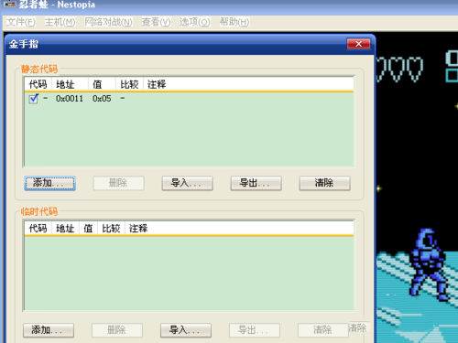
Task: Select the cheat value 0x05
Action: [x=102, y=99]
